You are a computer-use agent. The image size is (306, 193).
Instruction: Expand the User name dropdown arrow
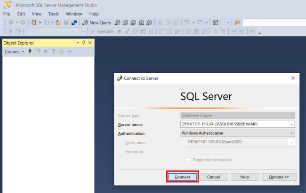292,142
